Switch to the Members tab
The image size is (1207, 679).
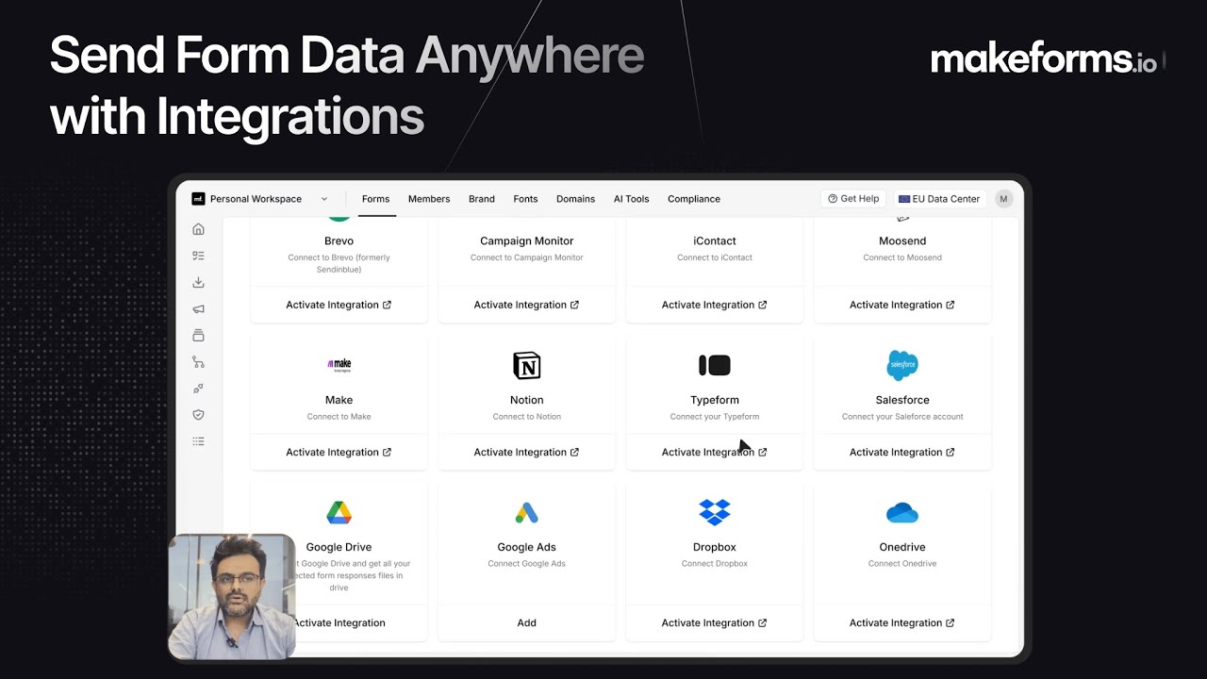(429, 199)
